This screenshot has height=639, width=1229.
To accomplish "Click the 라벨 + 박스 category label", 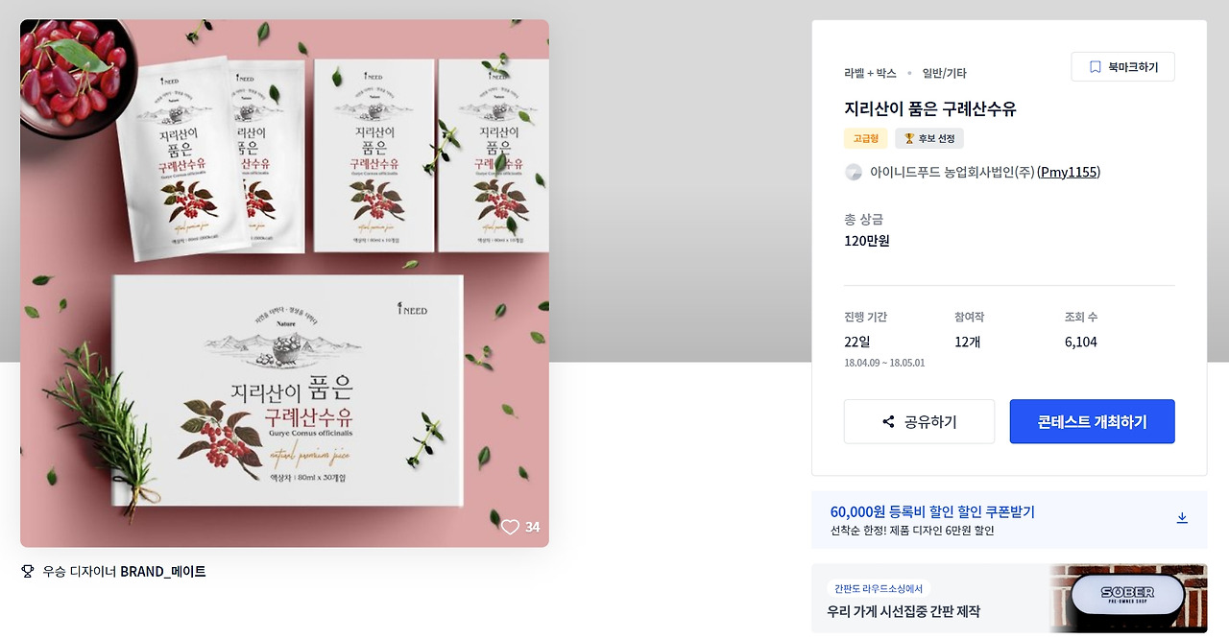I will tap(870, 73).
